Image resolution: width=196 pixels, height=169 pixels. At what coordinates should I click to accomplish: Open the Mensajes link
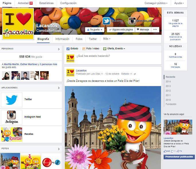click(175, 67)
